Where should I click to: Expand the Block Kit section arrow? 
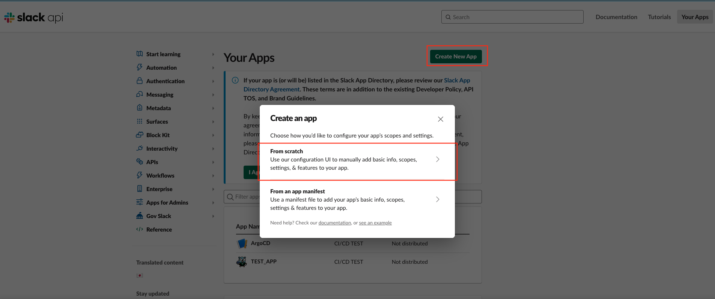point(213,135)
